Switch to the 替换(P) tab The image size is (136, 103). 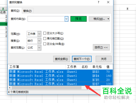click(x=27, y=11)
